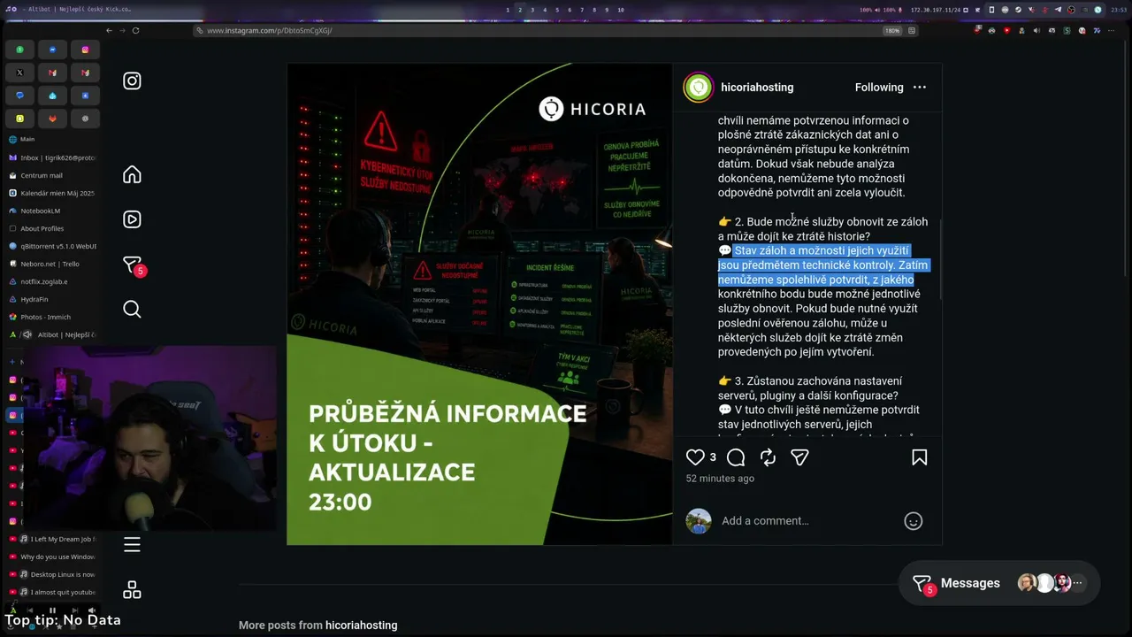Click the 52 minutes ago timestamp

720,479
